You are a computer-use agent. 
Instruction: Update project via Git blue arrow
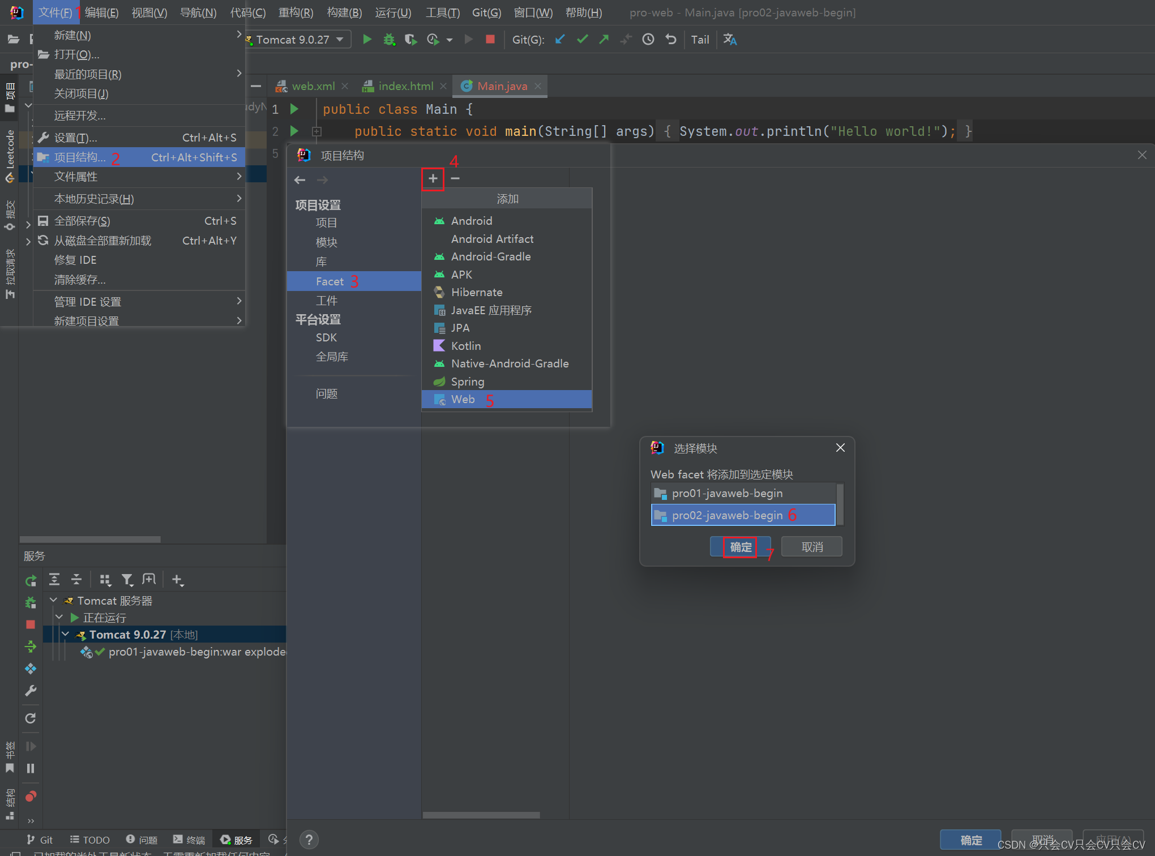[x=560, y=39]
